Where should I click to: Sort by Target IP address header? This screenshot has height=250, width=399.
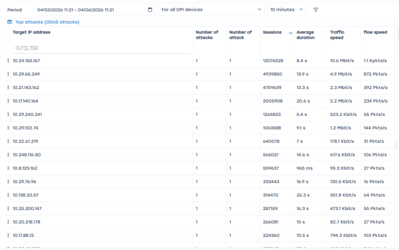(31, 32)
